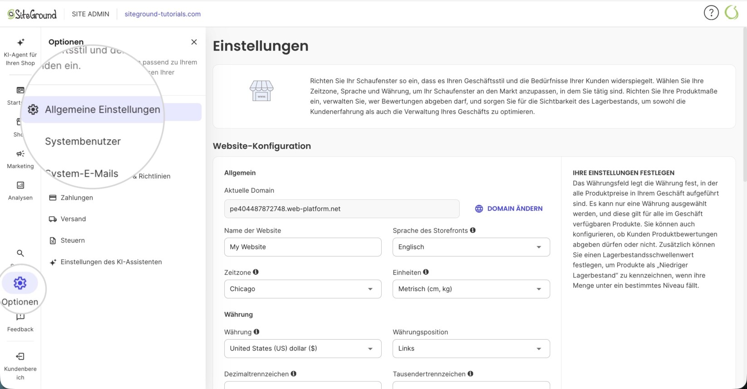Click the siteground-tutorials.com link

(x=162, y=14)
